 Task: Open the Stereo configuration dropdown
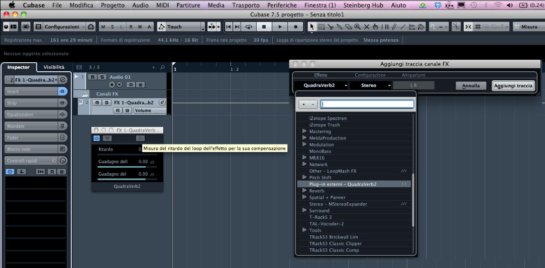(376, 86)
